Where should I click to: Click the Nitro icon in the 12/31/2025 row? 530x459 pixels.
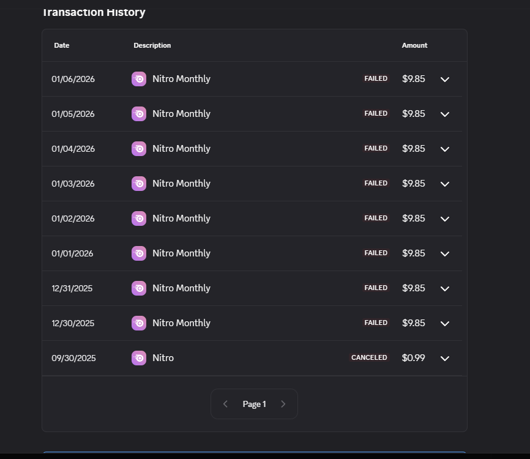pos(139,288)
